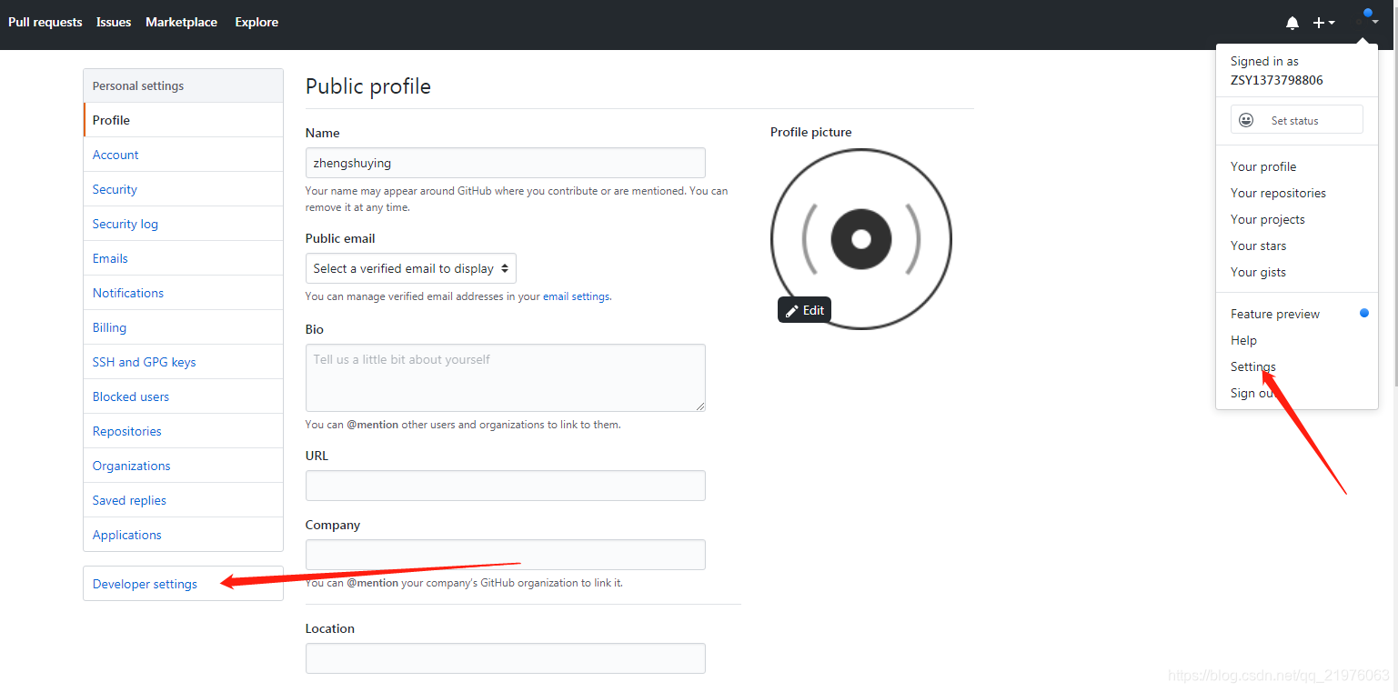
Task: Open Saved replies in sidebar
Action: (x=184, y=500)
